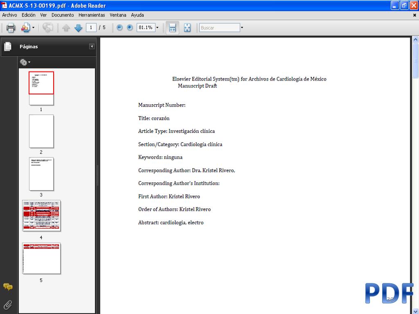Screen dimensions: 419x314
Task: Click "Manuscript Number:" text
Action: pyautogui.click(x=162, y=105)
